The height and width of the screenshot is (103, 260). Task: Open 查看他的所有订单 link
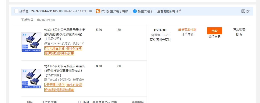click(x=169, y=11)
